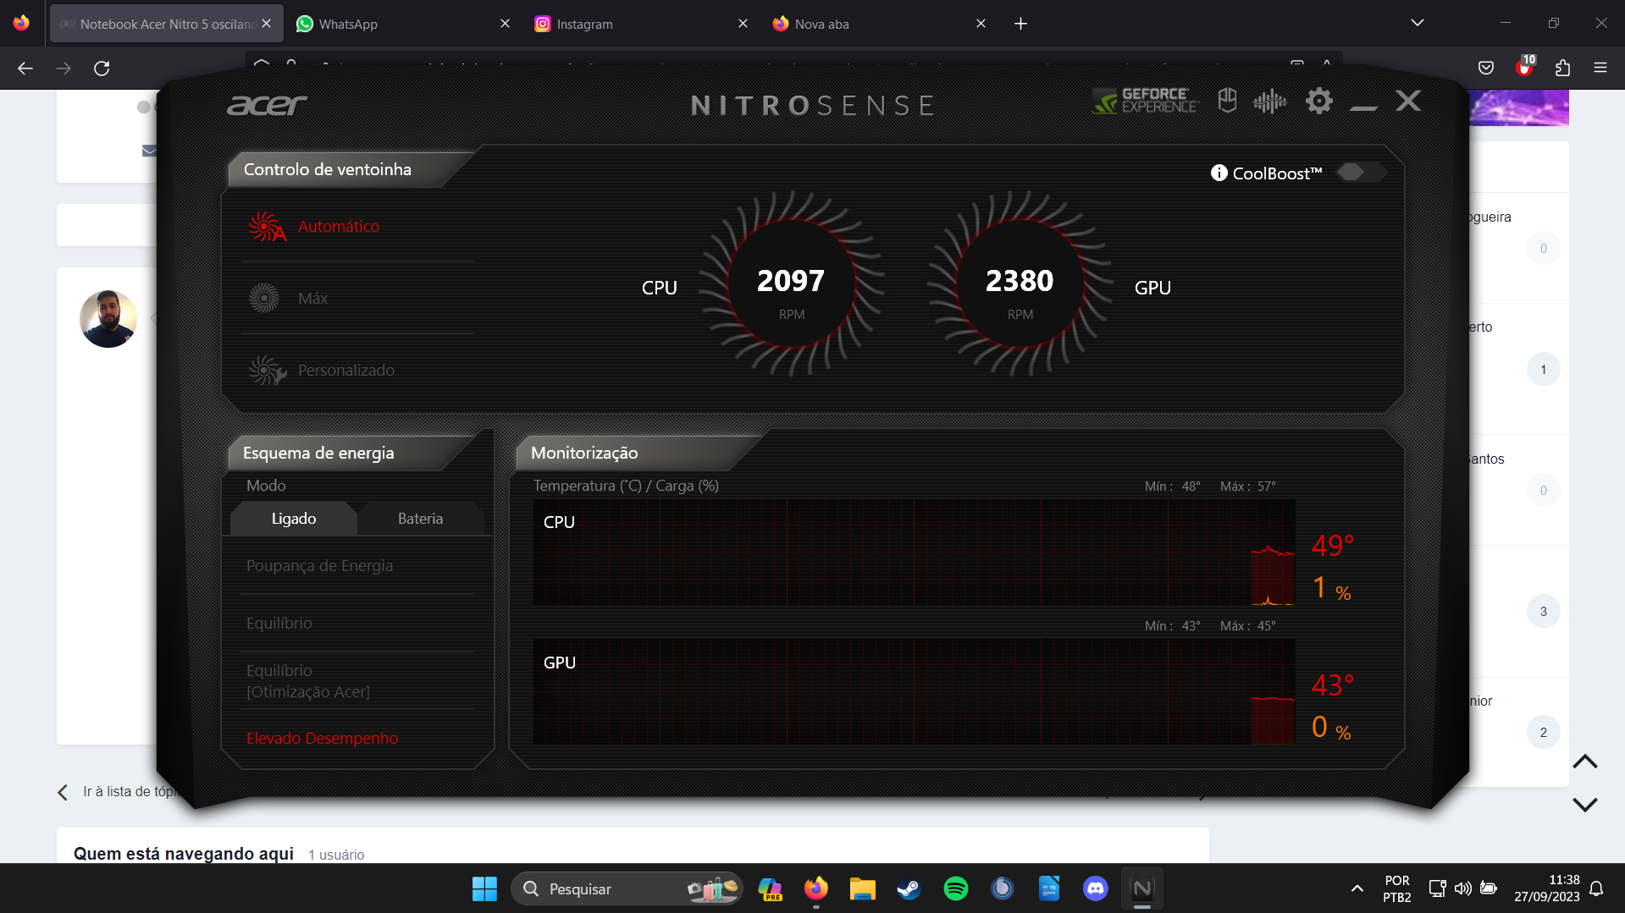This screenshot has height=913, width=1625.
Task: Click the Pesquisar taskbar search box
Action: point(627,888)
